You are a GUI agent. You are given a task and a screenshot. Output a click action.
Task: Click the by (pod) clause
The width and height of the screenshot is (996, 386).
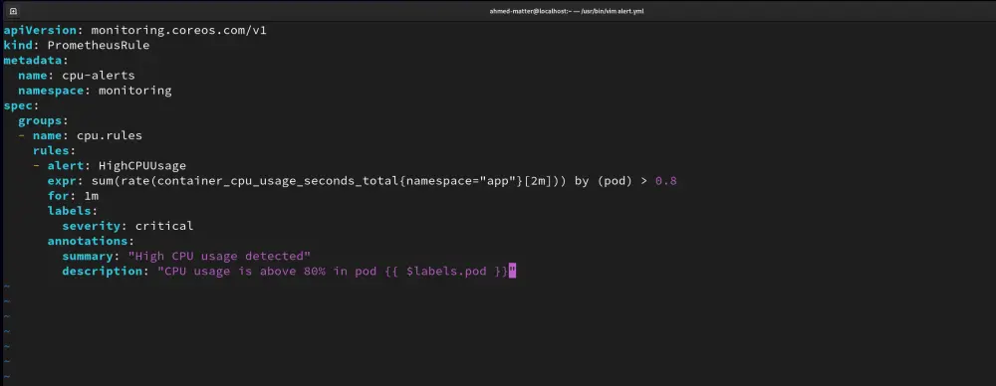[x=604, y=181]
